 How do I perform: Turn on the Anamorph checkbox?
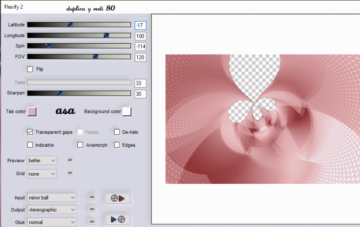pos(81,145)
